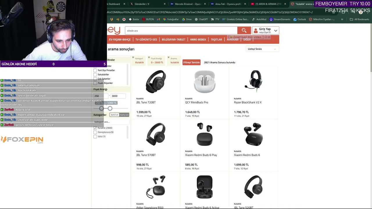Screen dimensions: 372x209
Task: Click the user avatar icon beside Giriş Yap
Action: [x=255, y=30]
